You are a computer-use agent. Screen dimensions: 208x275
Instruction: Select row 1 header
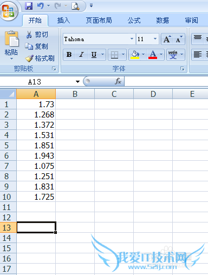[8, 104]
